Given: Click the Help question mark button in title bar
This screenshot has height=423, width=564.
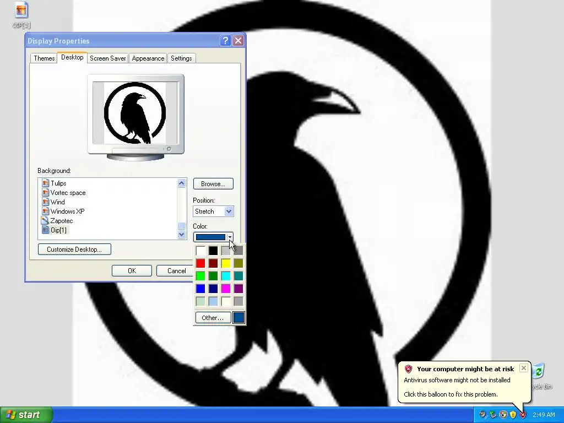Looking at the screenshot, I should 225,41.
